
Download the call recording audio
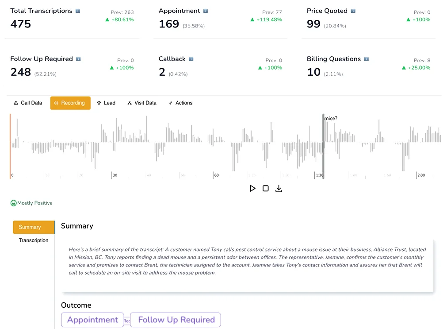(279, 189)
